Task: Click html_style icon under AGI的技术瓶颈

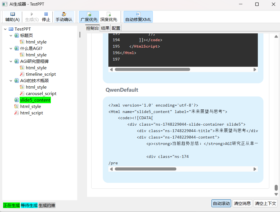Action: coord(22,87)
